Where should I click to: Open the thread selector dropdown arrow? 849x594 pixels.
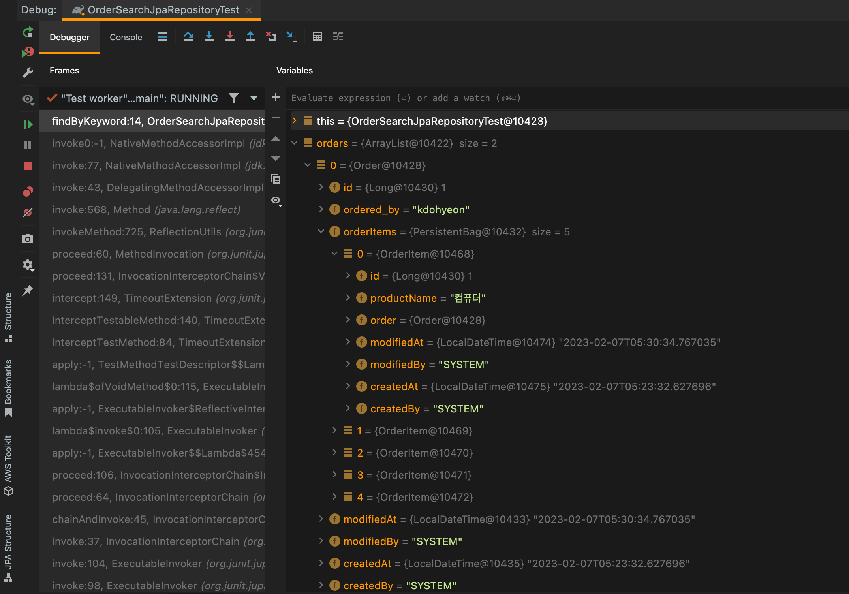(254, 98)
